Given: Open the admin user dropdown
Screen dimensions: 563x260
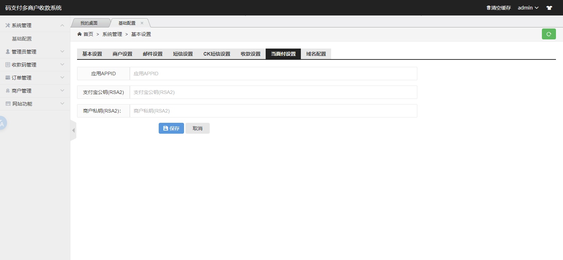Looking at the screenshot, I should point(528,8).
